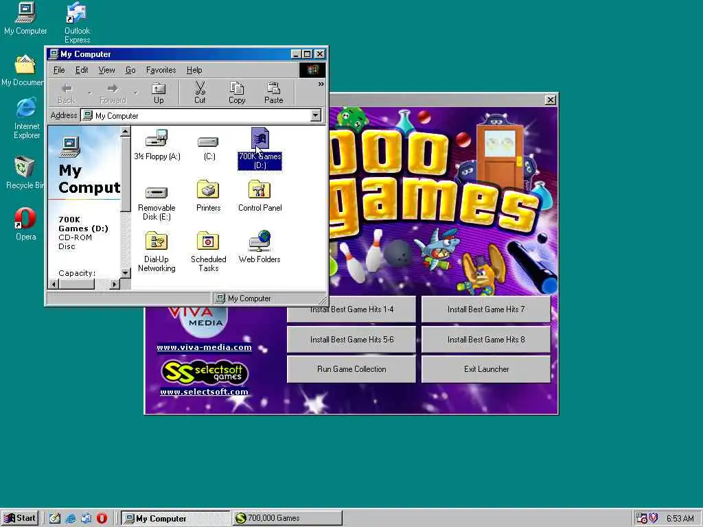
Task: Click Install Best Game Hits 8 button
Action: click(486, 339)
